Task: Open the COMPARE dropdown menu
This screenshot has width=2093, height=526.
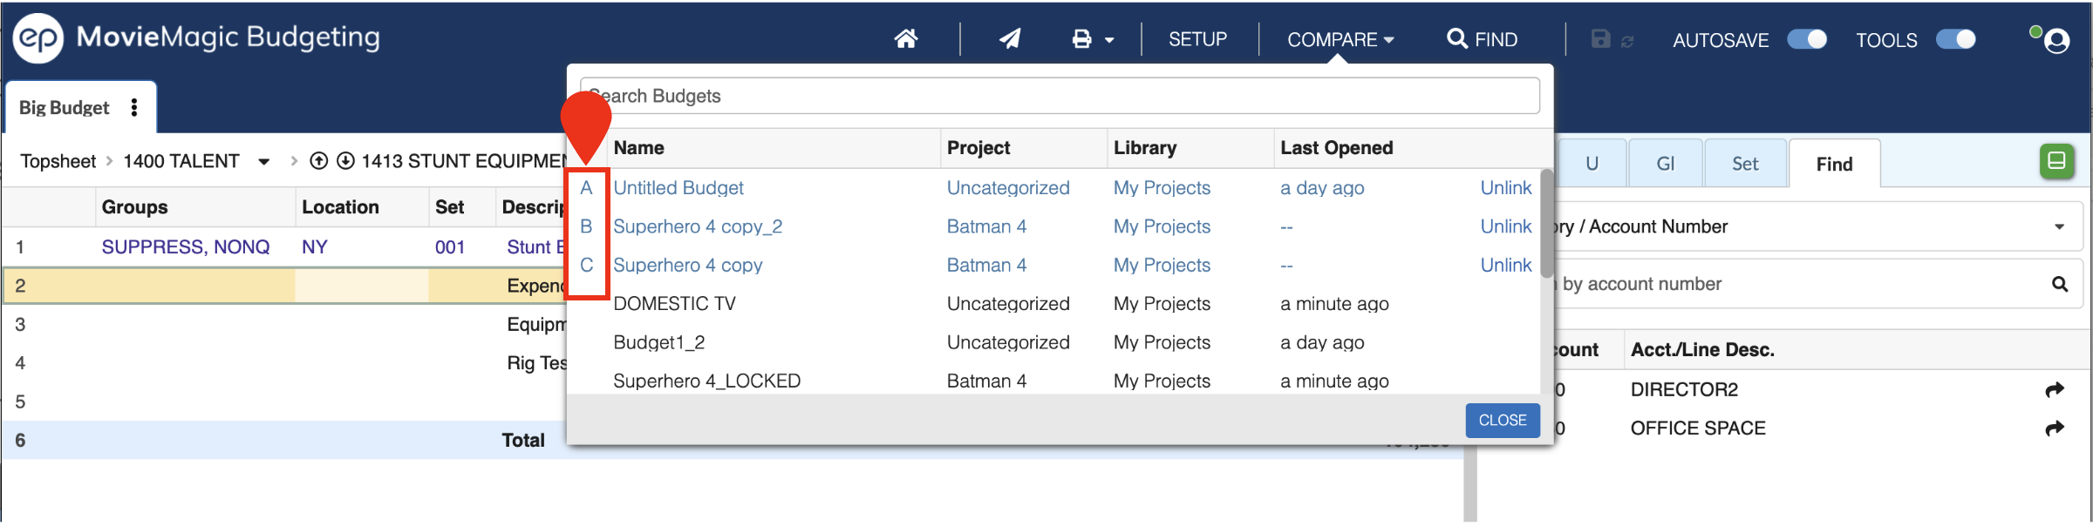Action: 1340,39
